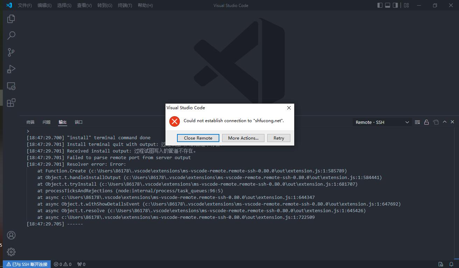Click the processTicksAndRejections stack line
The width and height of the screenshot is (459, 268).
(130, 191)
